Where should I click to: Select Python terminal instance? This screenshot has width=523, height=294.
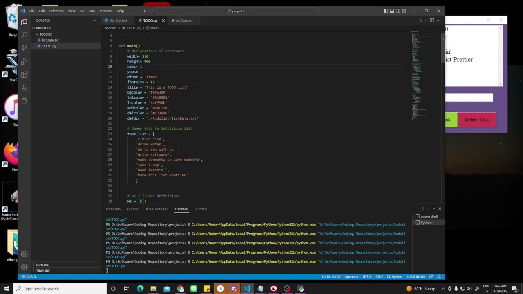[427, 223]
